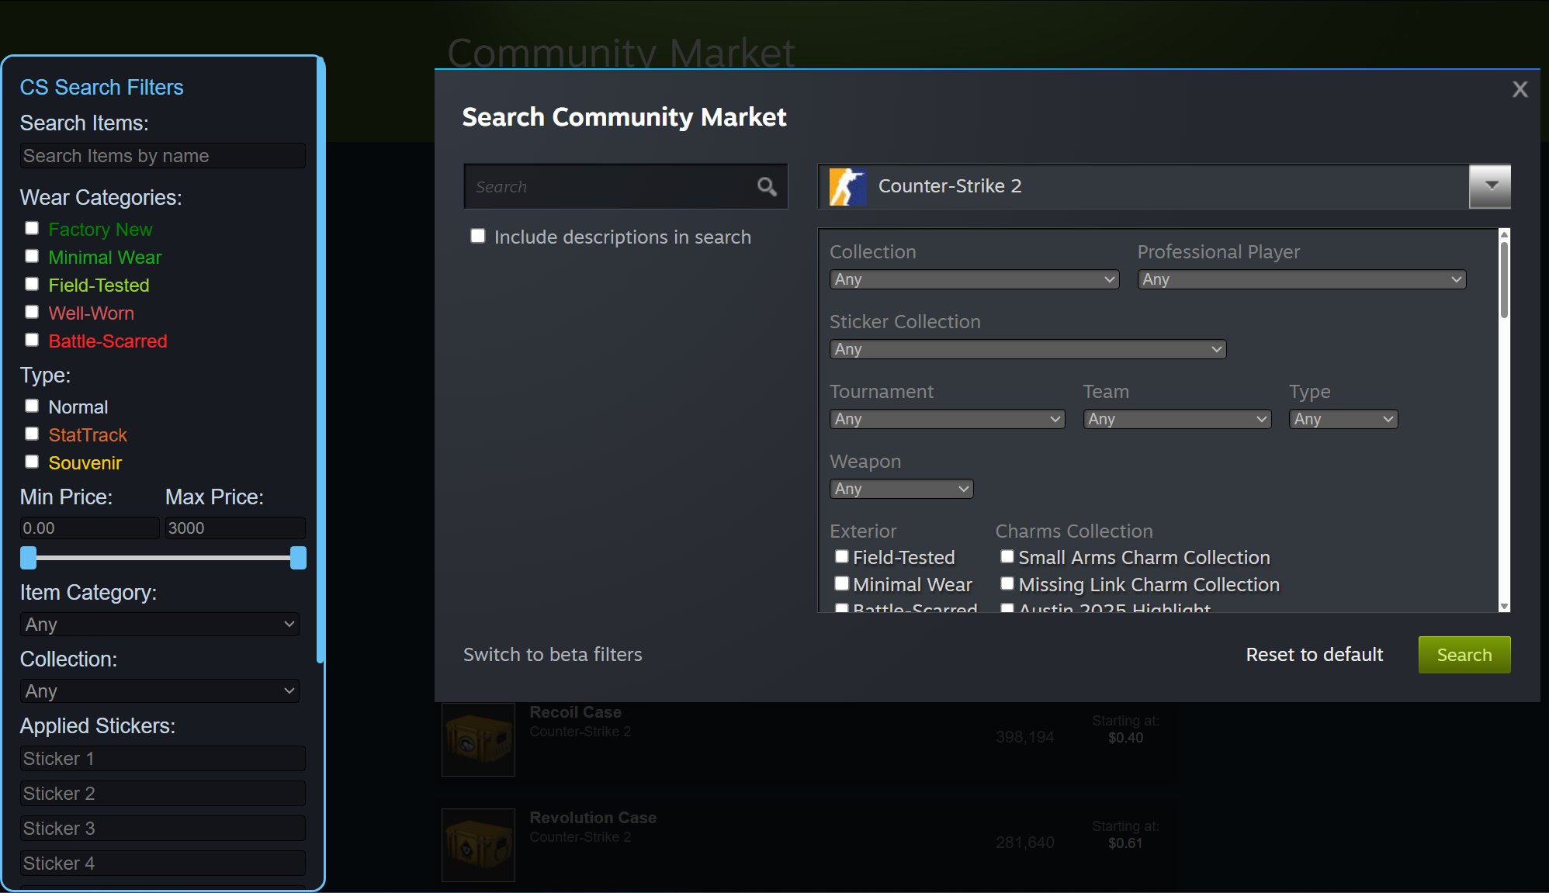Image resolution: width=1549 pixels, height=893 pixels.
Task: Toggle the StatTrack type checkbox
Action: tap(32, 434)
